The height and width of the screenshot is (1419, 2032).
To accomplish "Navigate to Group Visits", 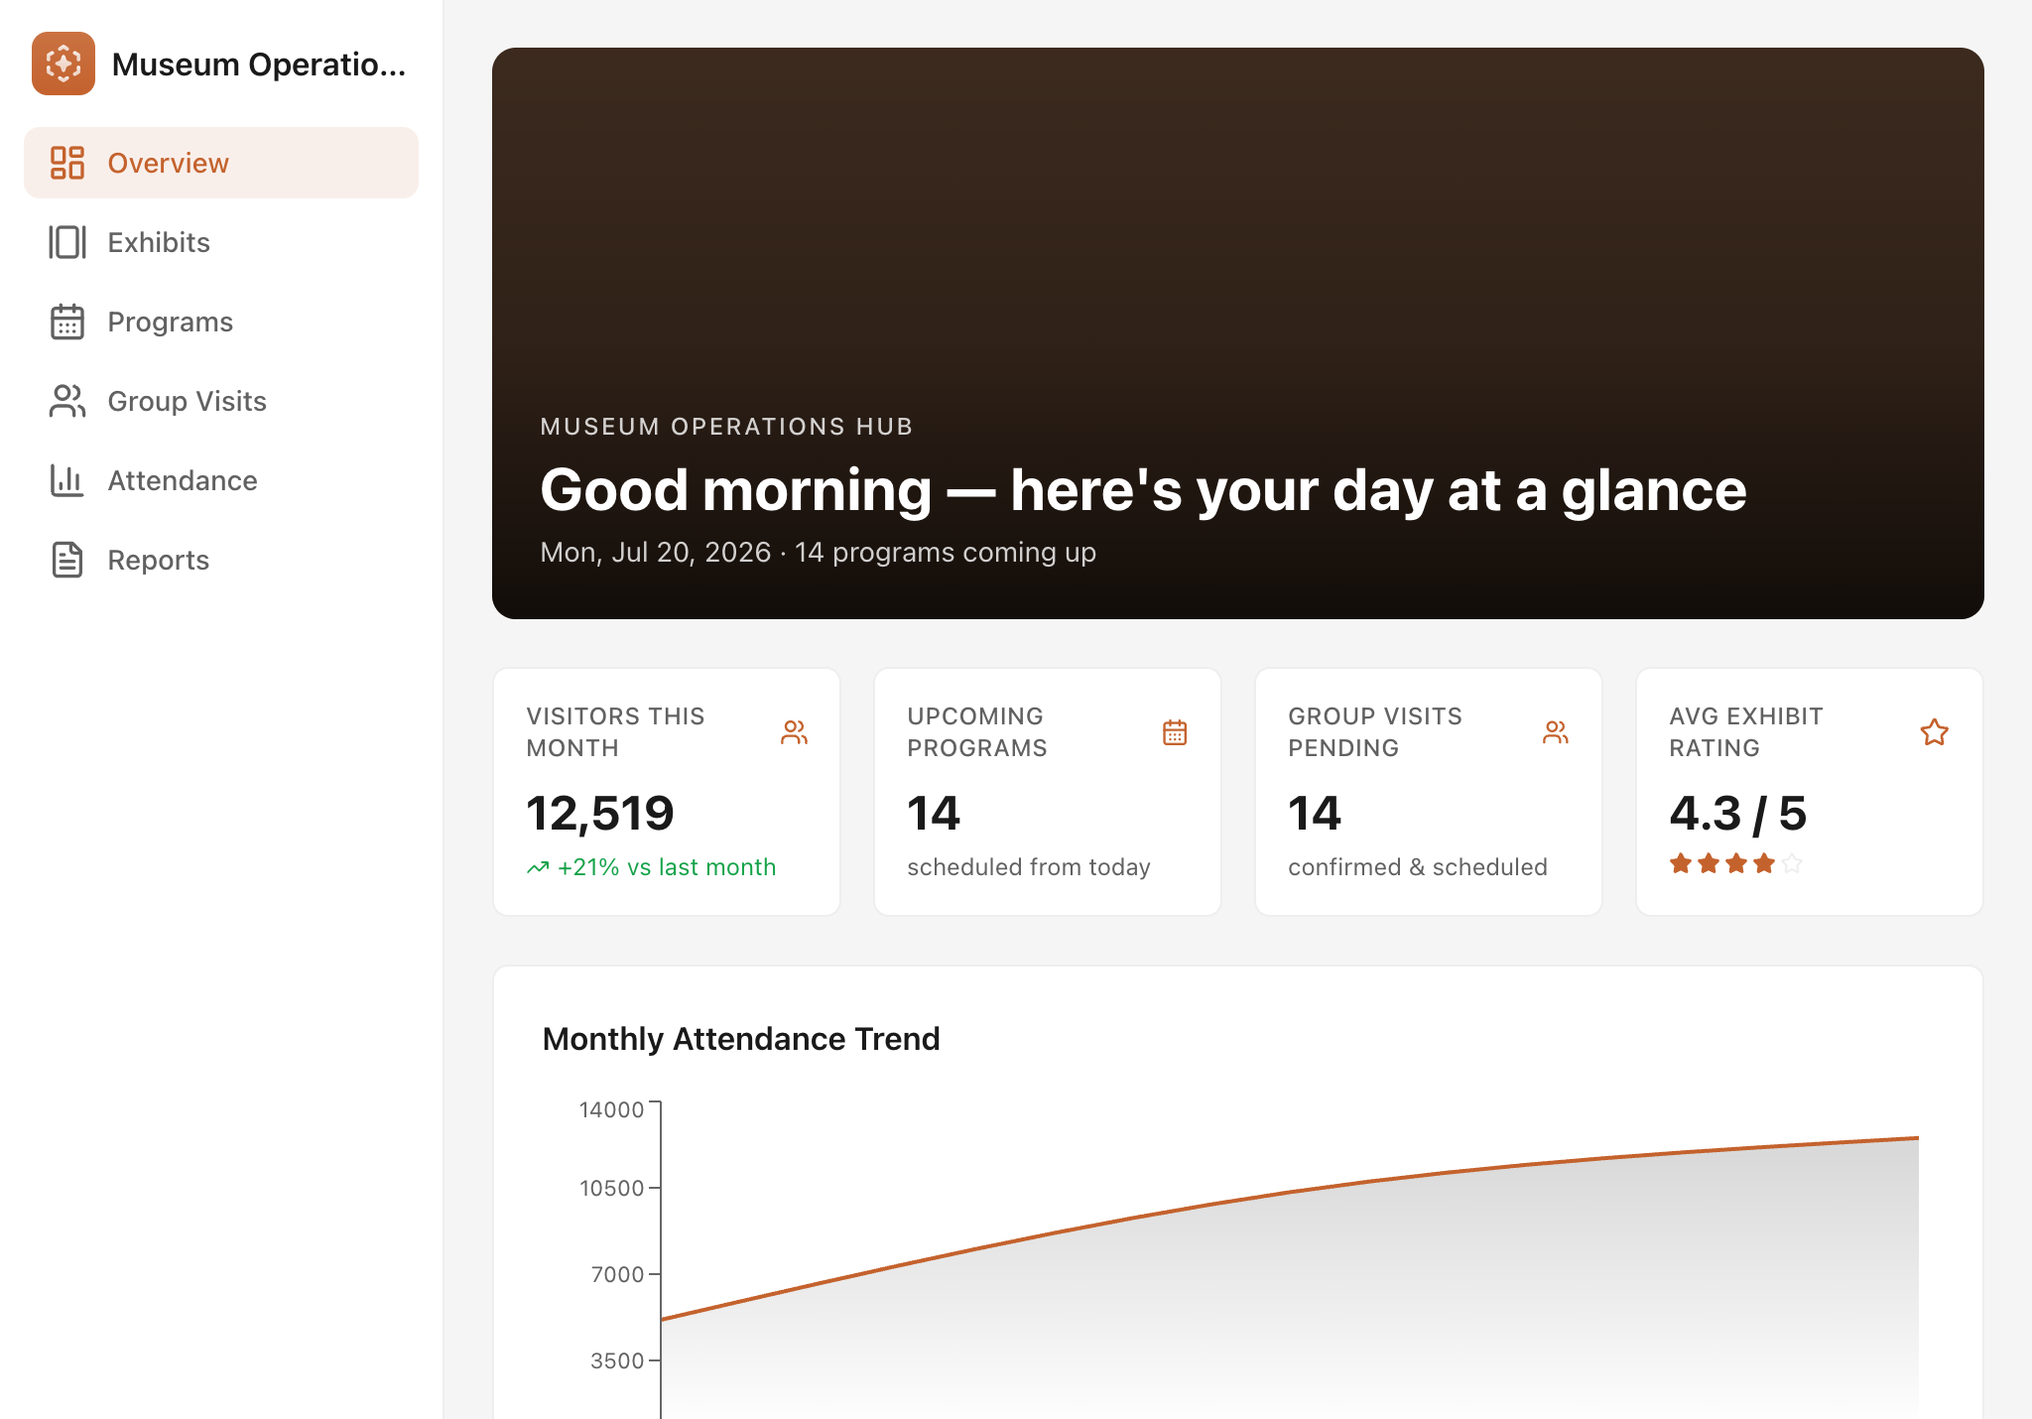I will [x=221, y=401].
